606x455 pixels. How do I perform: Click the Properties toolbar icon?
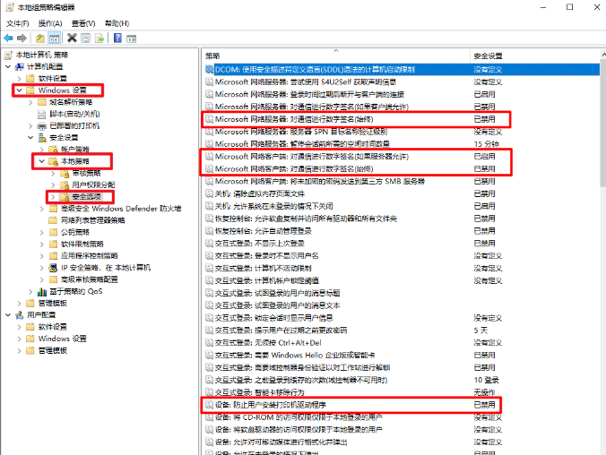coord(86,39)
